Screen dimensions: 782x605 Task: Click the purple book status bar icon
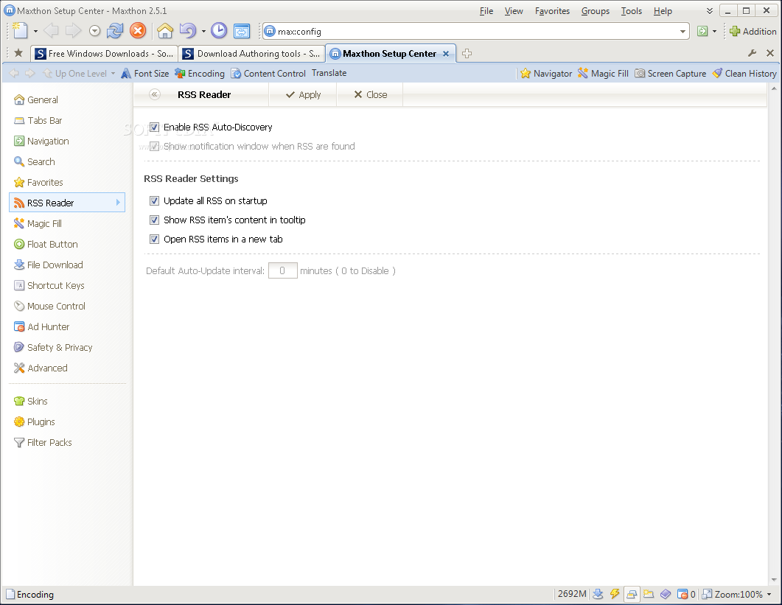pyautogui.click(x=666, y=593)
